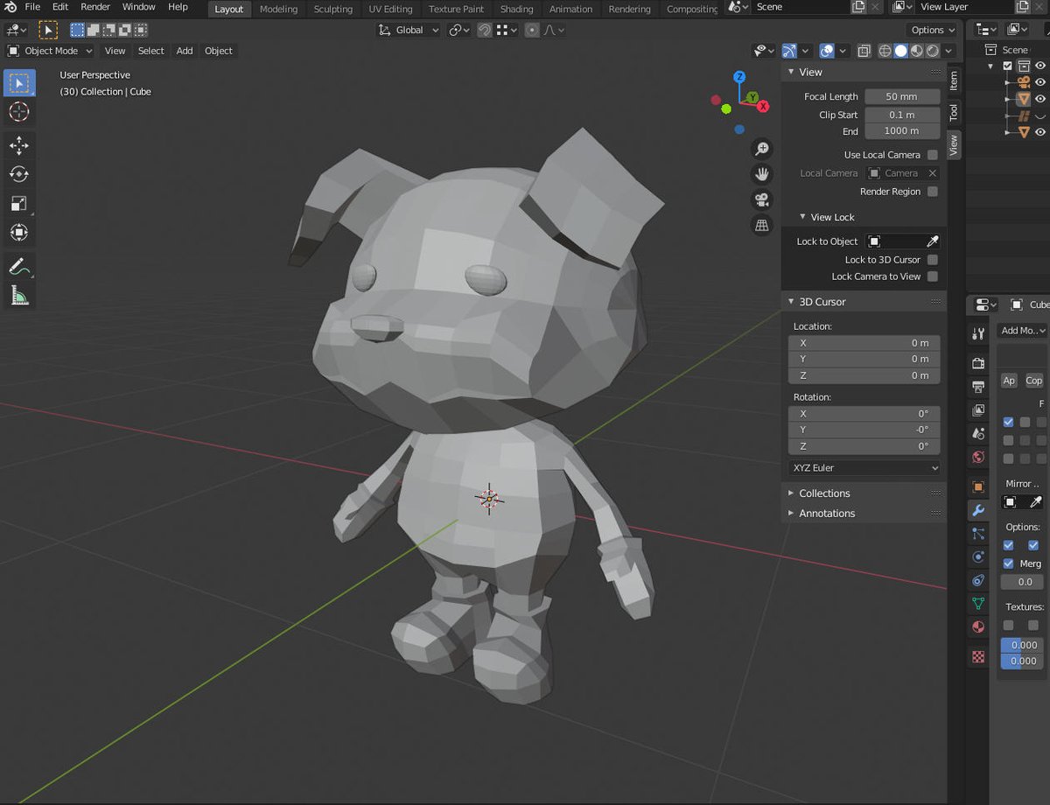The image size is (1050, 805).
Task: Open the Output properties tab
Action: tap(978, 387)
